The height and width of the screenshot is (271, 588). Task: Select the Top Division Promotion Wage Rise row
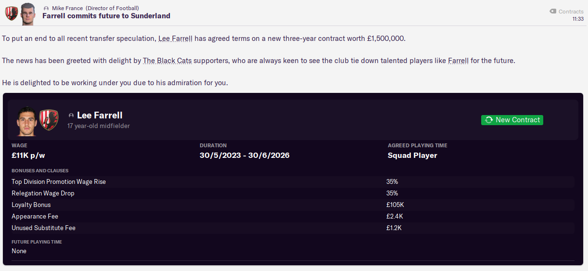tap(293, 182)
